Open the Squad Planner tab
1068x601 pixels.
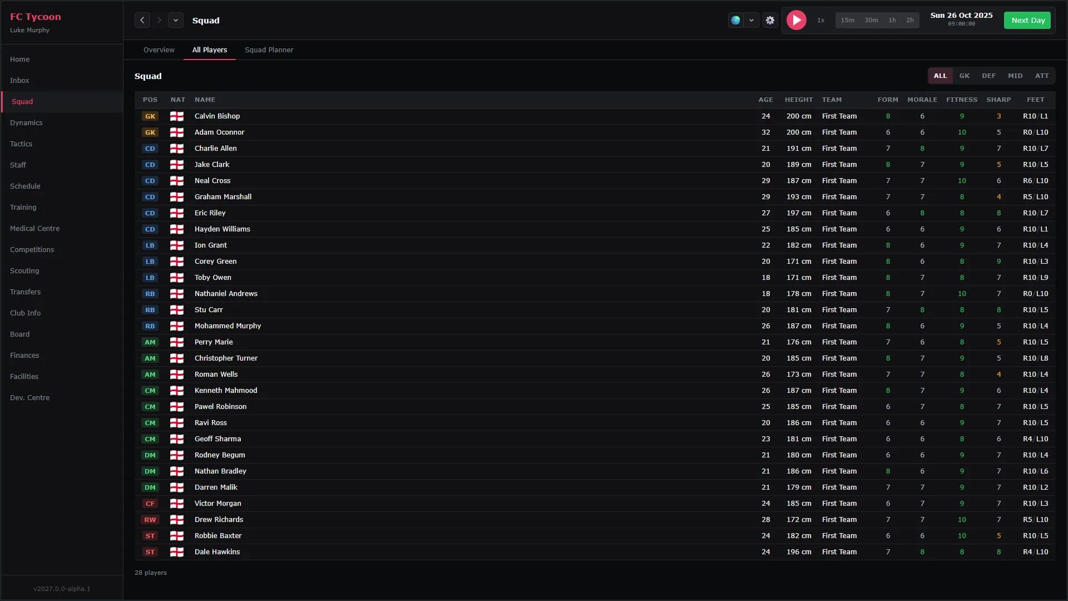(269, 50)
